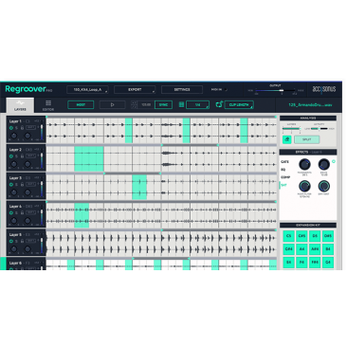Click the accusonus logo
Screen dimensions: 347x347
pyautogui.click(x=324, y=89)
